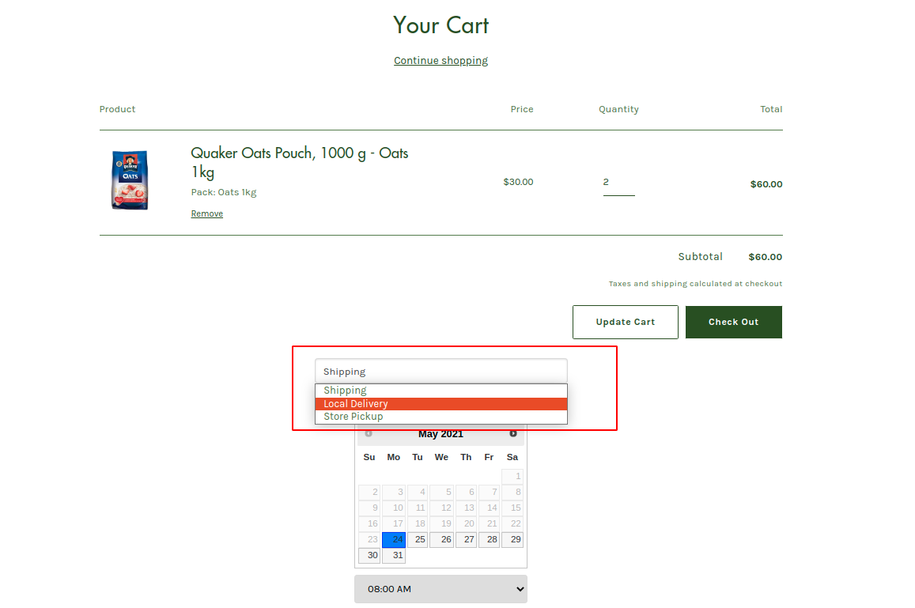Select May 24 on the calendar
The height and width of the screenshot is (608, 915).
click(x=394, y=540)
